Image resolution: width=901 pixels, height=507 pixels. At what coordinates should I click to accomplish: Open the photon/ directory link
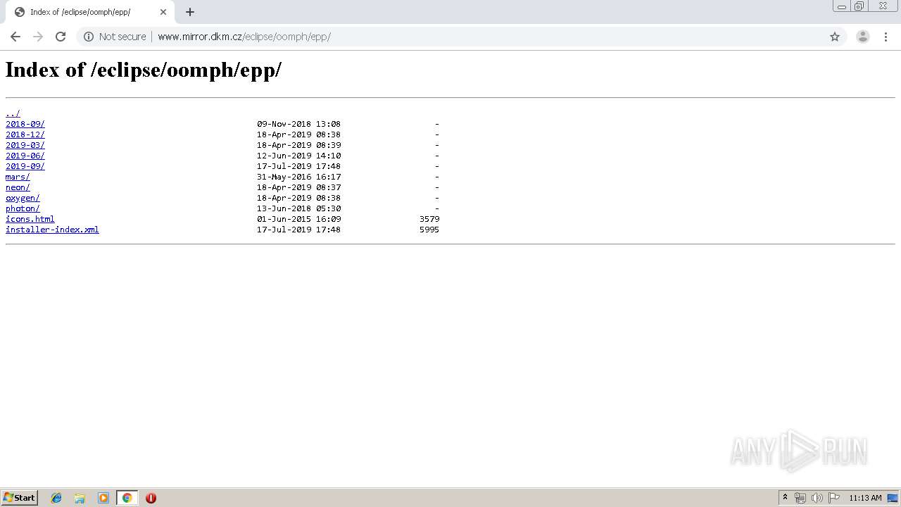(x=23, y=208)
